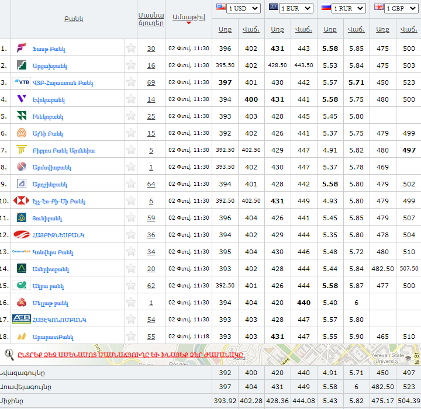421x409 pixels.
Task: Click the AEB bank logo
Action: click(x=22, y=319)
